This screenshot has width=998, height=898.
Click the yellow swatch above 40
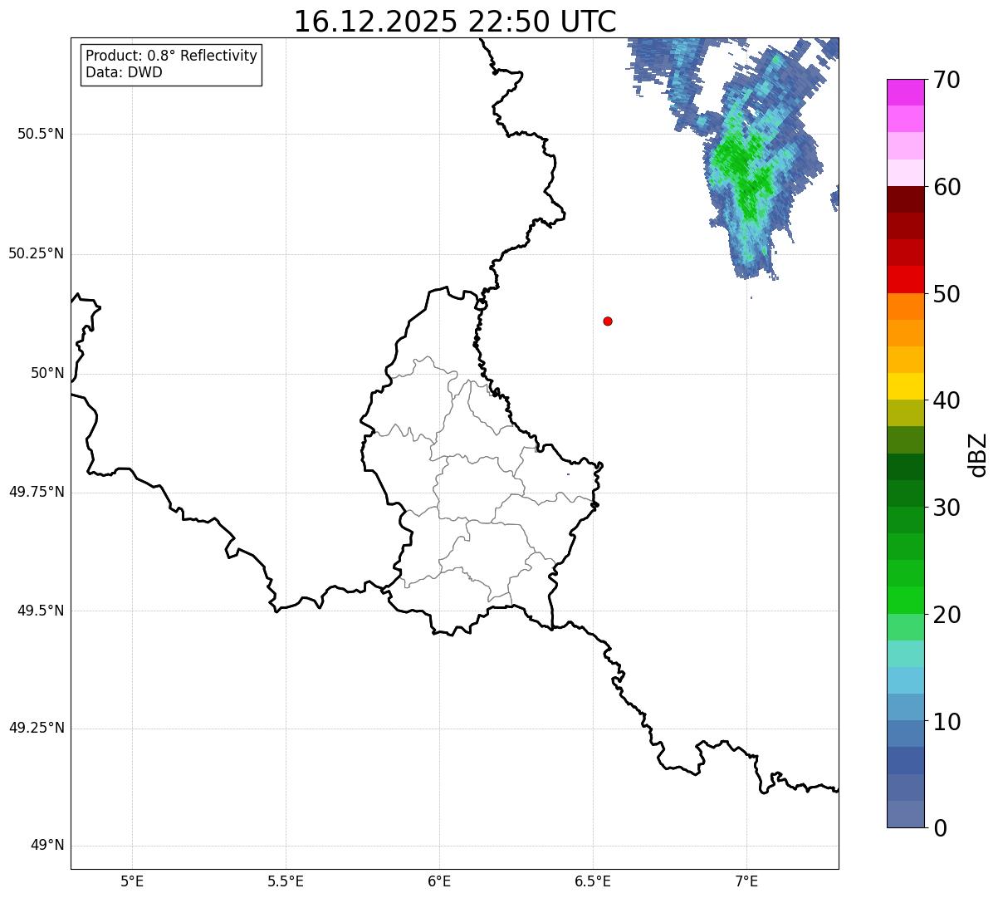[906, 386]
